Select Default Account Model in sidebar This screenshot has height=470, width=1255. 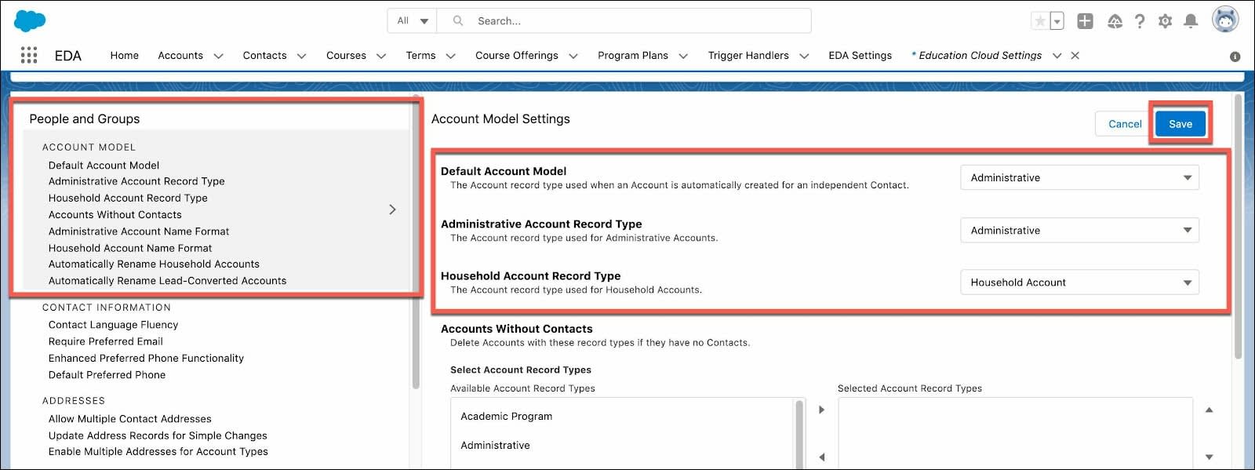(x=104, y=165)
